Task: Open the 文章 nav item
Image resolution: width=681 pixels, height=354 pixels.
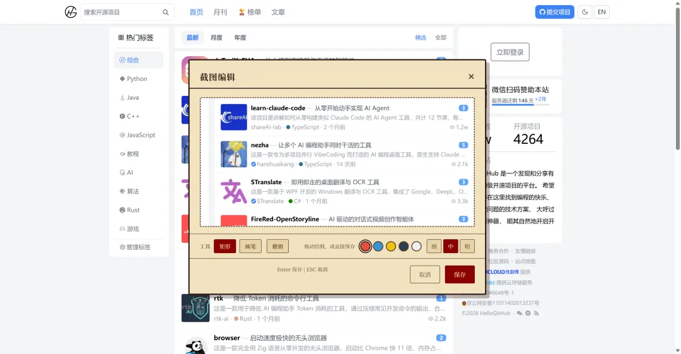Action: click(x=278, y=12)
